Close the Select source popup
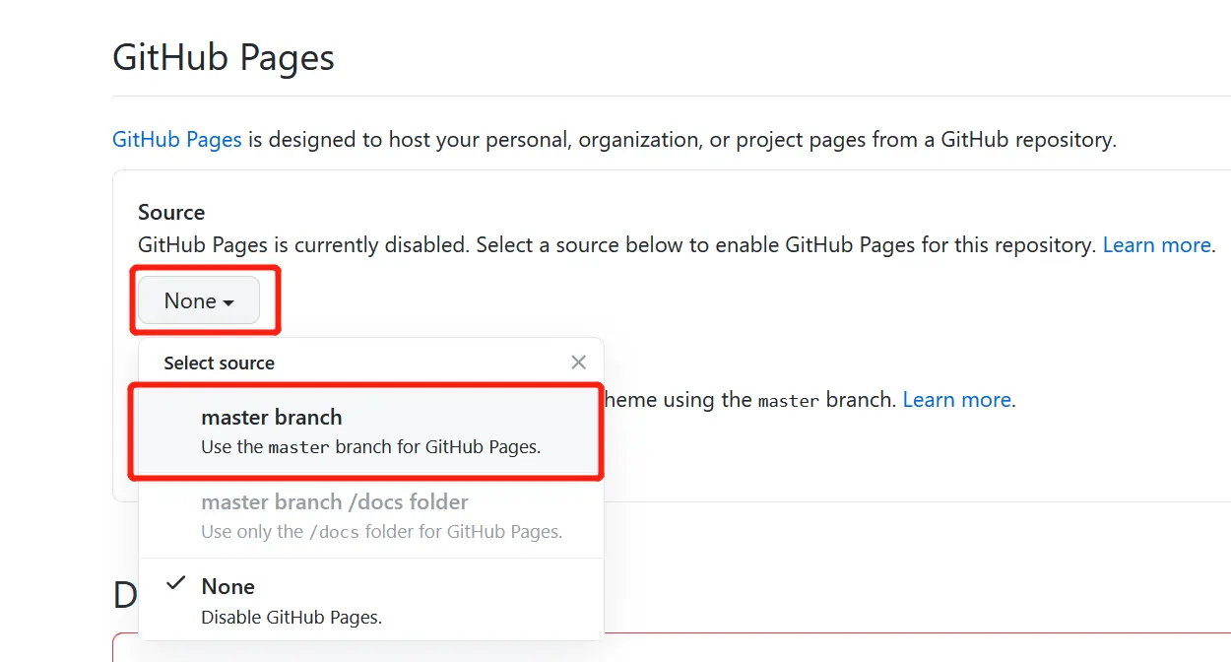Screen dimensions: 1231x662 (x=578, y=363)
